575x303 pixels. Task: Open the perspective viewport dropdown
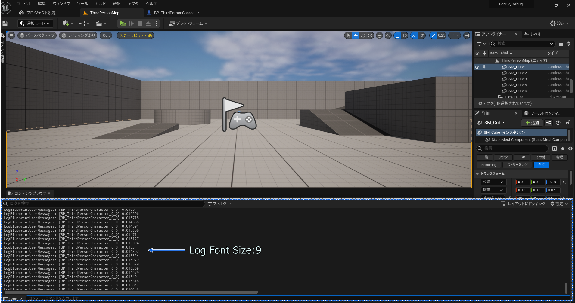pos(36,35)
